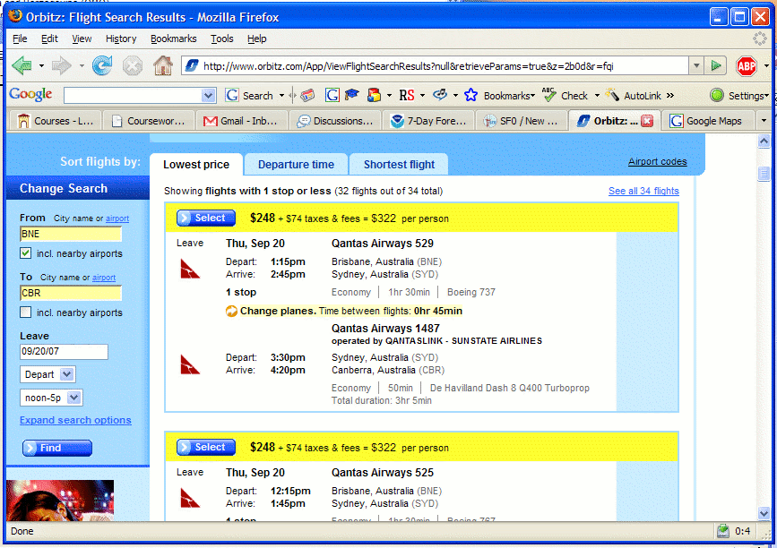This screenshot has height=548, width=777.
Task: Click the To airport link
Action: point(104,278)
